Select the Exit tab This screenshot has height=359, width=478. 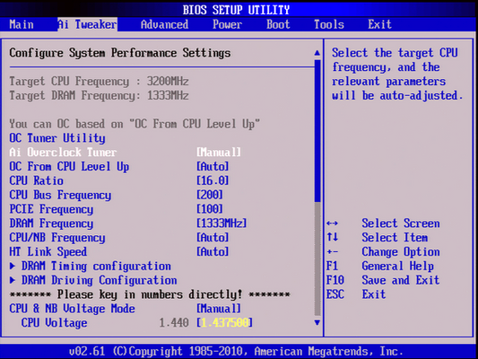[x=379, y=24]
